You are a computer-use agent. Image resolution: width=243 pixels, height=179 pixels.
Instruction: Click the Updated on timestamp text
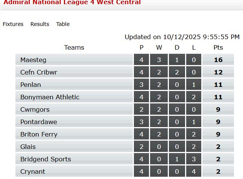tap(182, 37)
